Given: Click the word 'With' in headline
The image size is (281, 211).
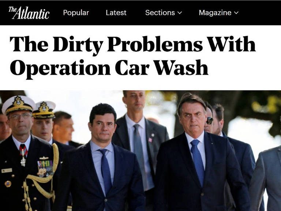Looking at the screenshot, I should (x=231, y=44).
